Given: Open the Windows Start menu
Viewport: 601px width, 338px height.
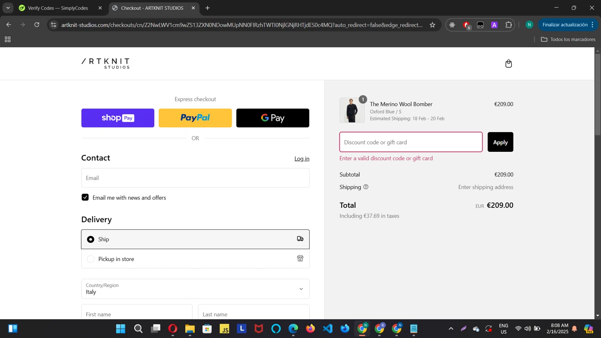Looking at the screenshot, I should pos(121,329).
